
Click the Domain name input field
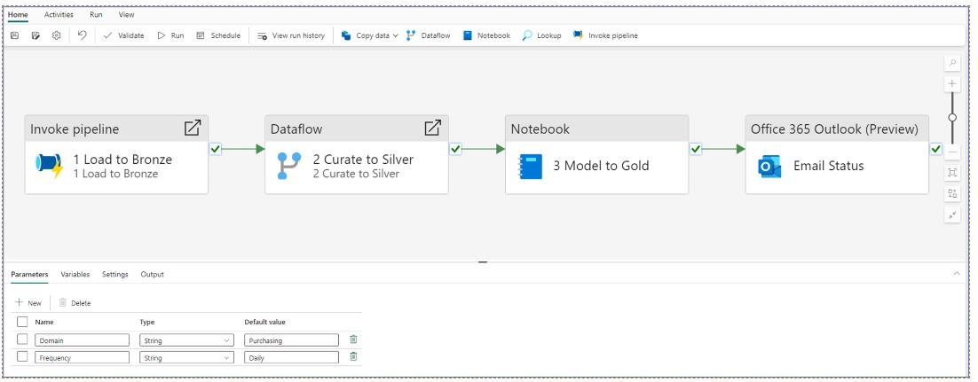pos(82,340)
